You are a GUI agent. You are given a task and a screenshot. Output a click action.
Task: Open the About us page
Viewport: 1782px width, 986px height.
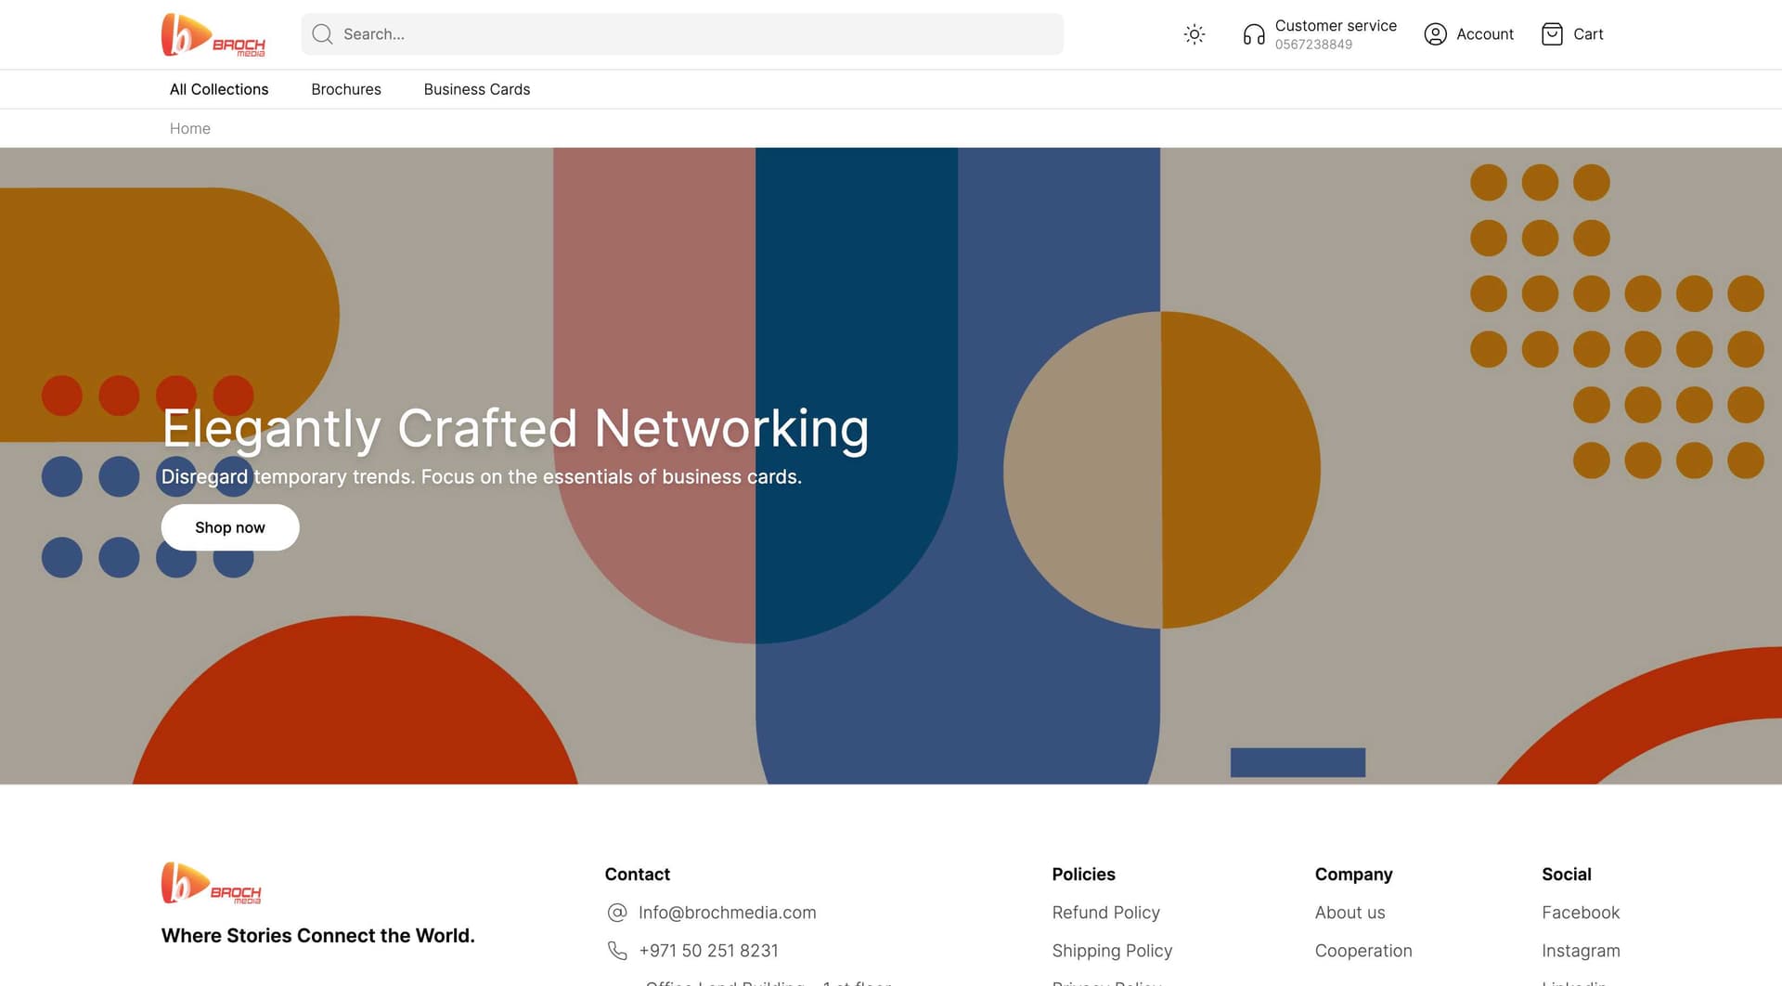1349,913
